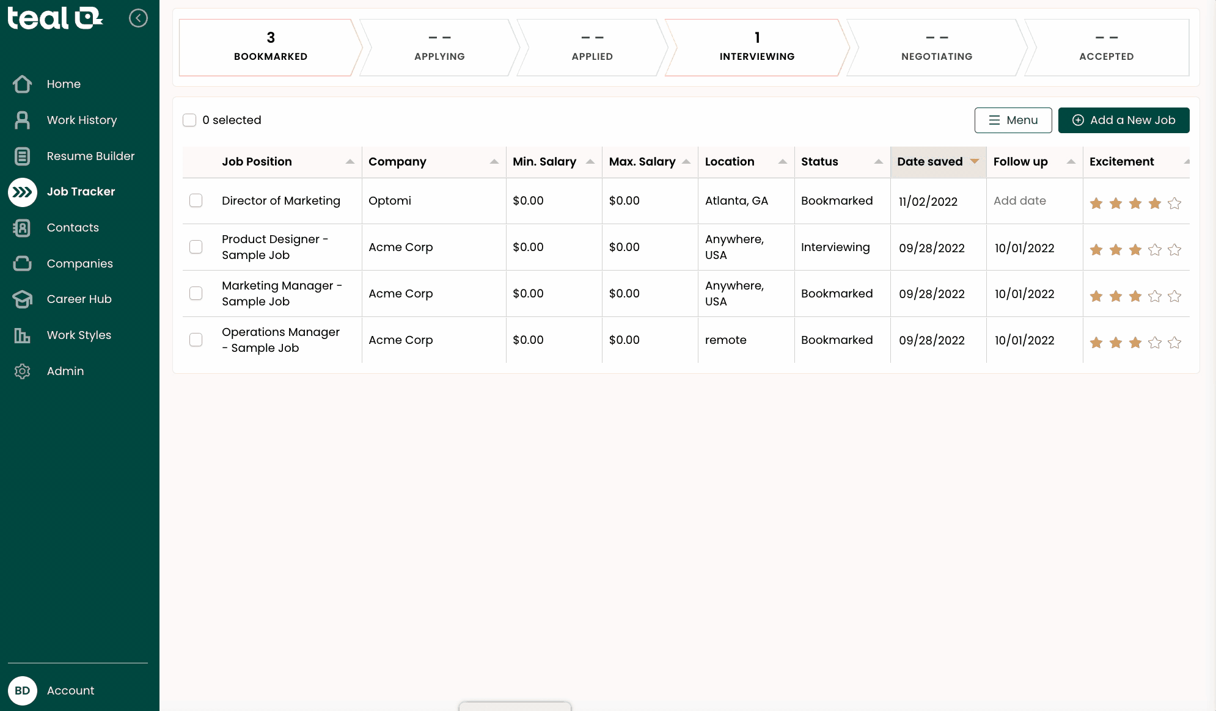This screenshot has width=1216, height=711.
Task: Collapse the sidebar with the arrow icon
Action: point(139,18)
